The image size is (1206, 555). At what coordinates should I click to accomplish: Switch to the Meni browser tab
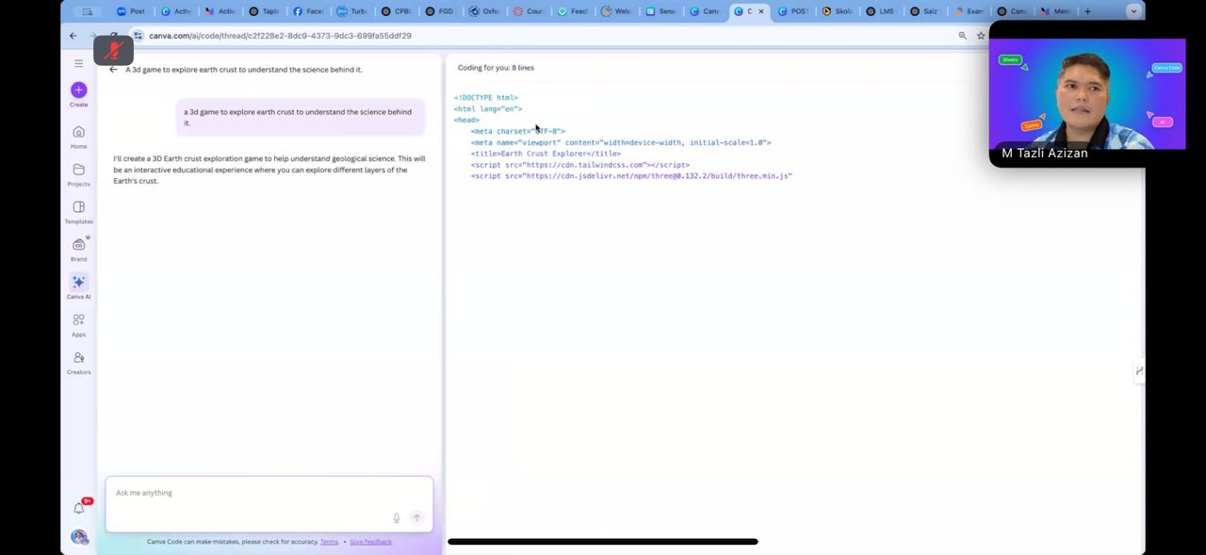[x=1056, y=11]
